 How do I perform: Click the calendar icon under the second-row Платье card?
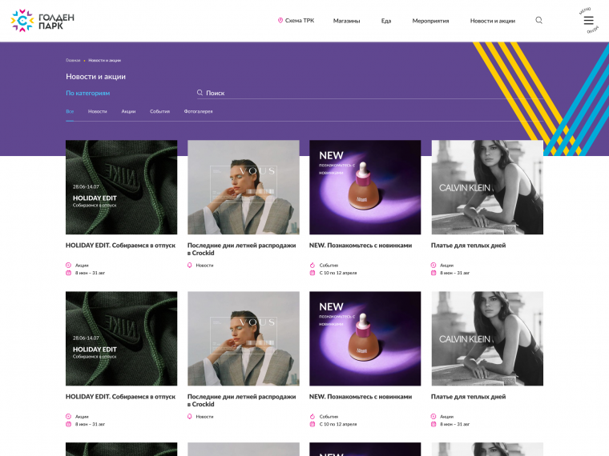coord(434,424)
